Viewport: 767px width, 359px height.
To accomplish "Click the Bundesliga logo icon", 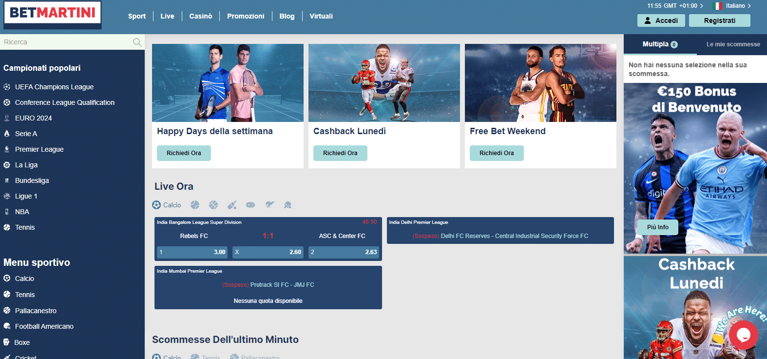I will point(7,180).
